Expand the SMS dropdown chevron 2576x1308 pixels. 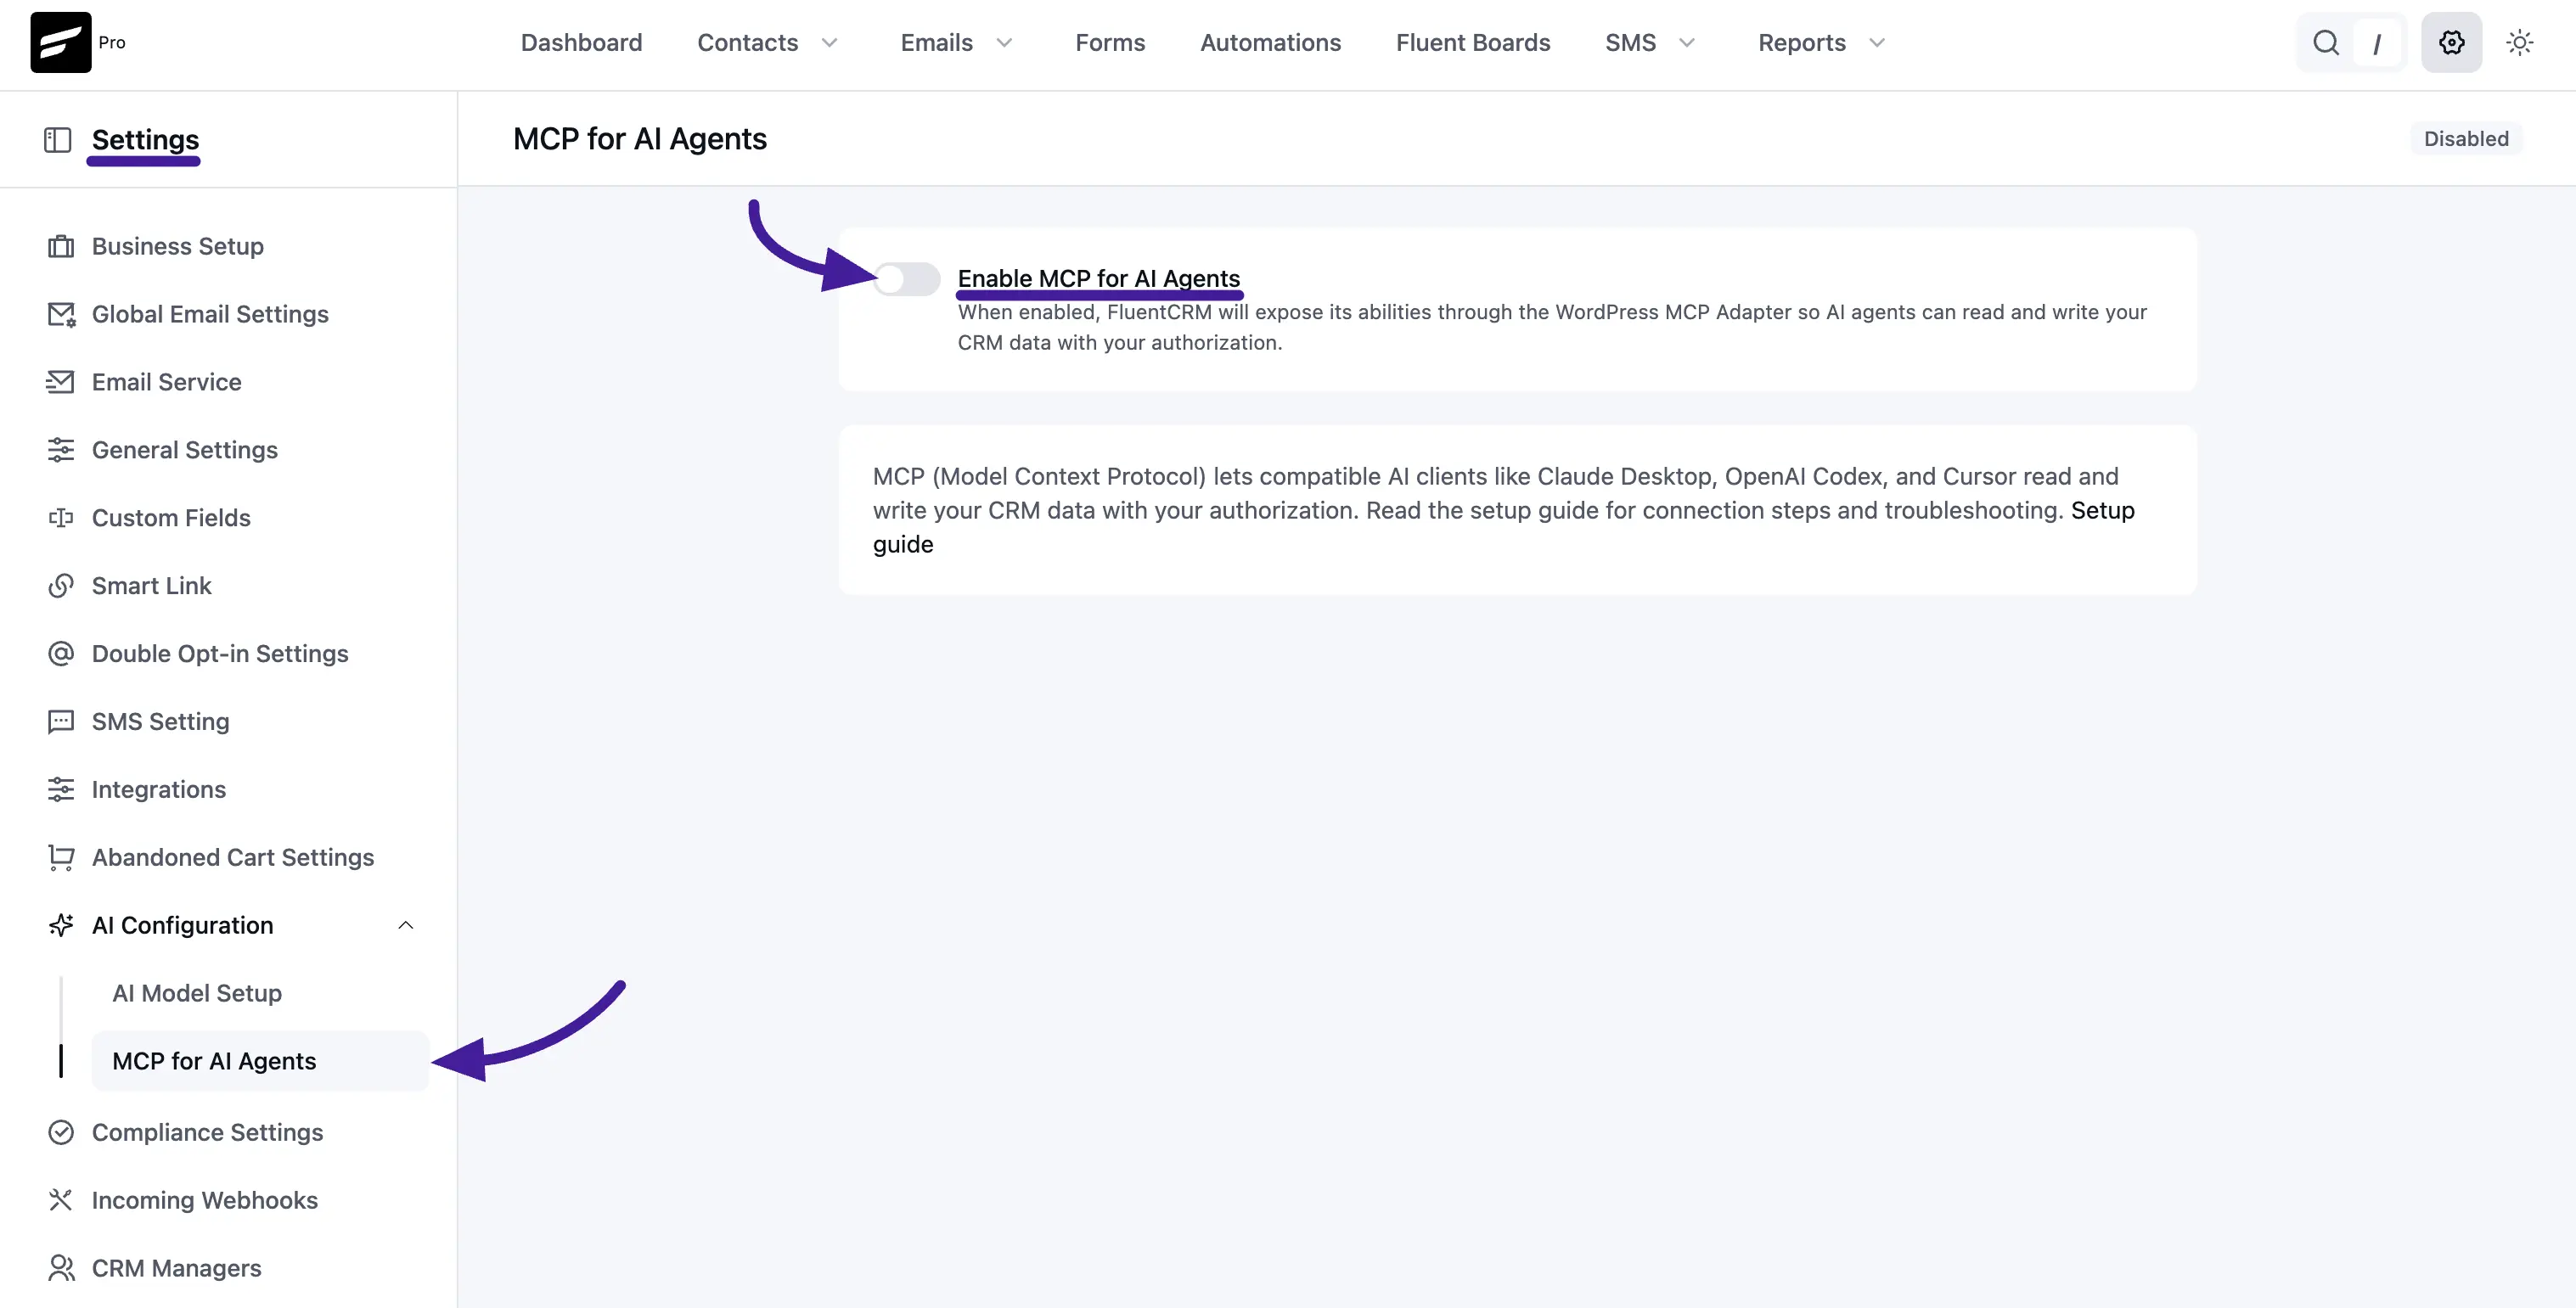tap(1687, 43)
